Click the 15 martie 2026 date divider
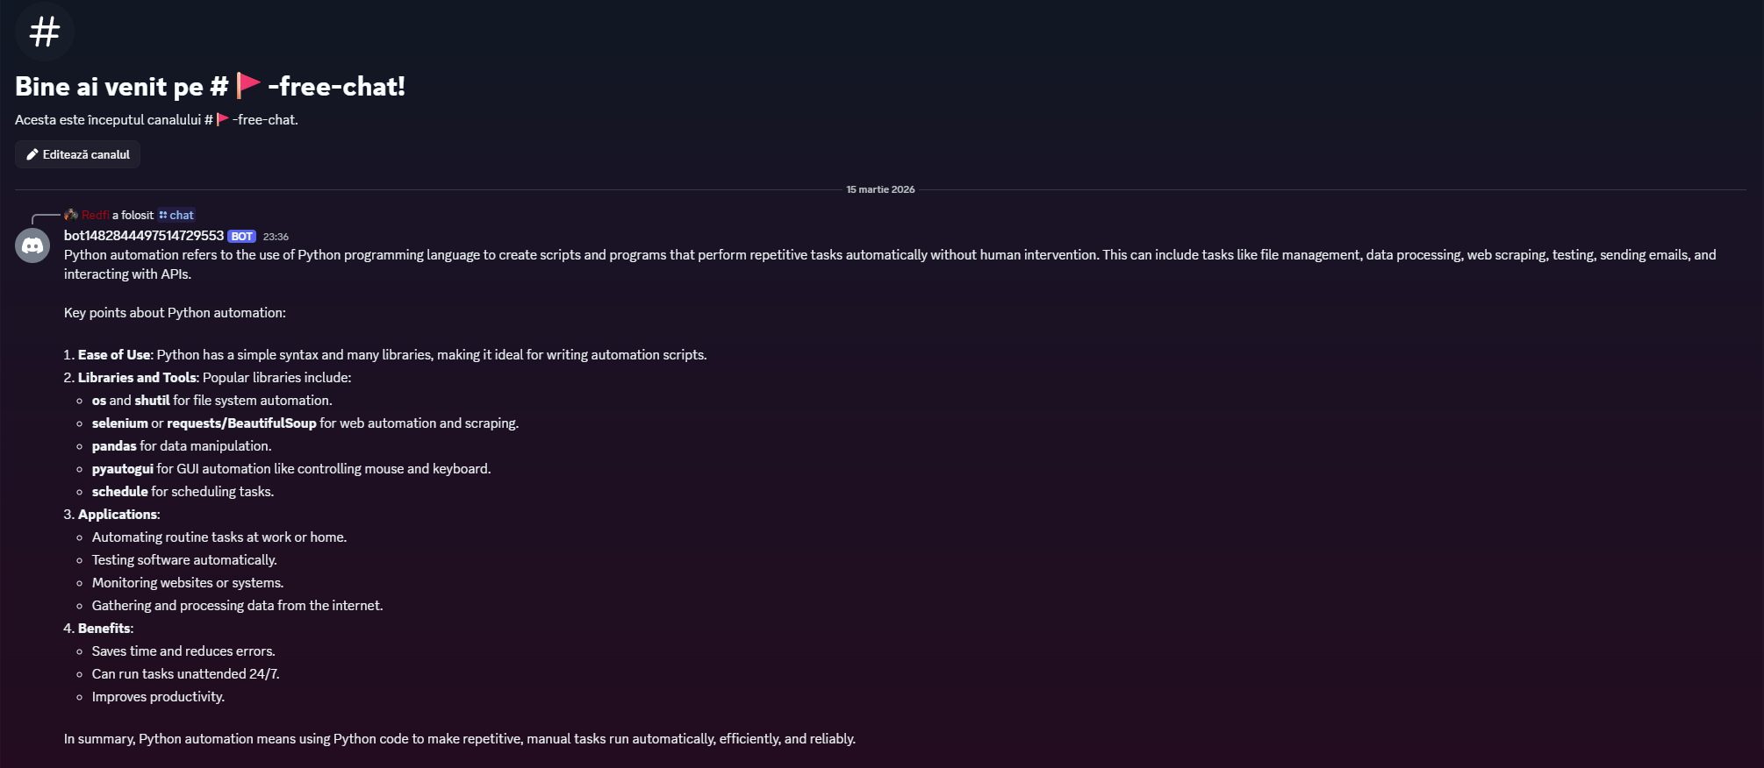Viewport: 1764px width, 768px height. pyautogui.click(x=880, y=189)
